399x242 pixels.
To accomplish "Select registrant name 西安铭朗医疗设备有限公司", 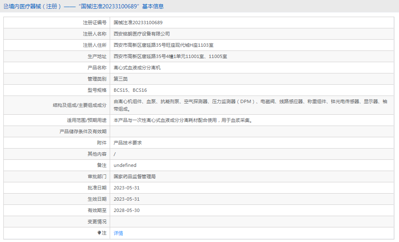I will (x=142, y=34).
